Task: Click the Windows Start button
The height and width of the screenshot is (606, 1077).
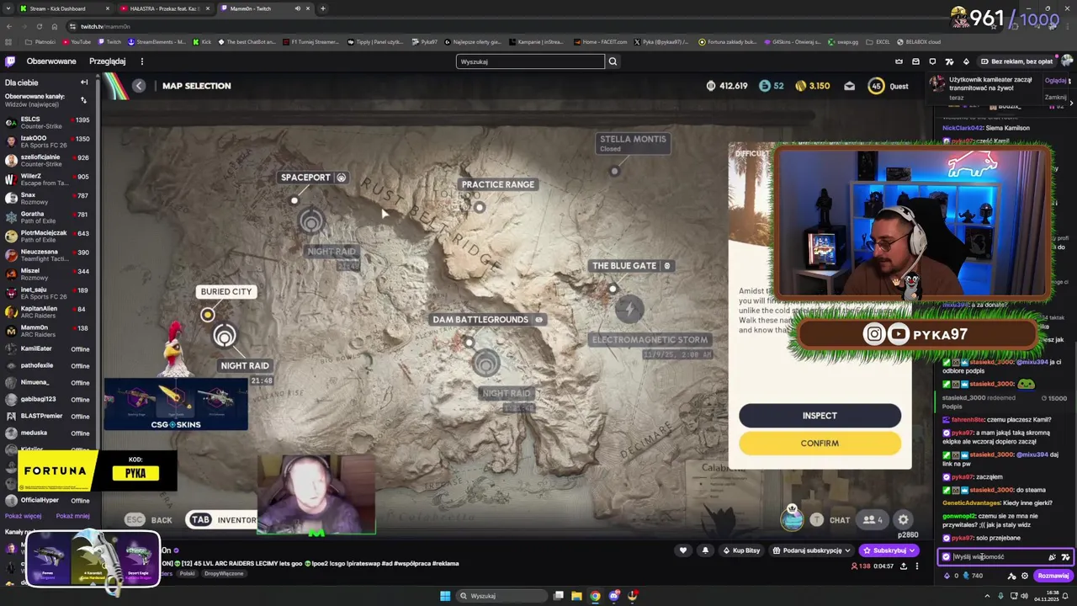Action: [444, 596]
